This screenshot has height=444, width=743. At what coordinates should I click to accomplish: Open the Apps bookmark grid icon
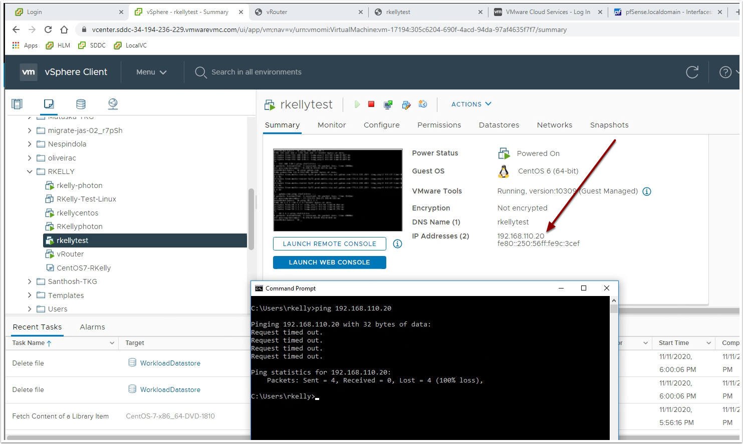click(x=16, y=45)
